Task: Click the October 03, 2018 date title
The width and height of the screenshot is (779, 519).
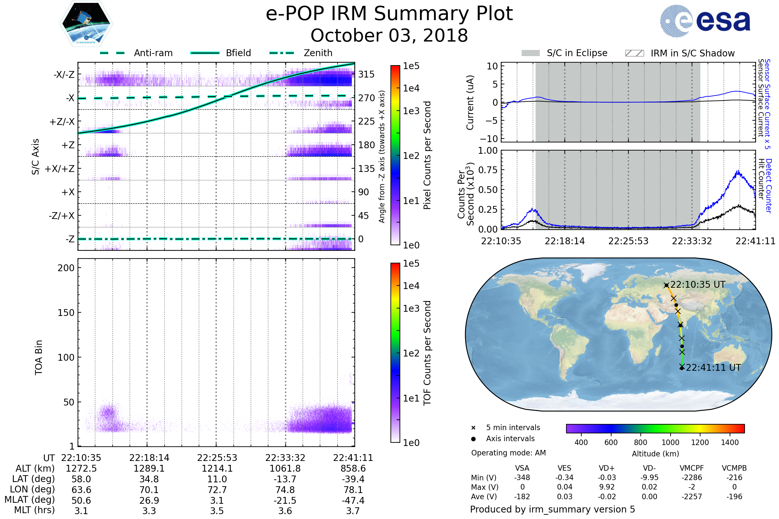Action: point(389,36)
